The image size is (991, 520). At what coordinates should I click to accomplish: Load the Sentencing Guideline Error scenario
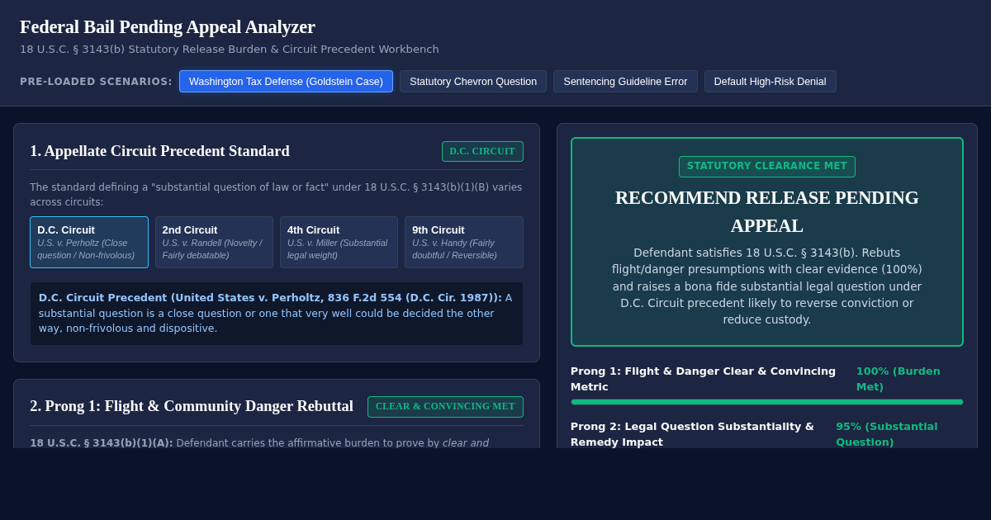pyautogui.click(x=625, y=82)
